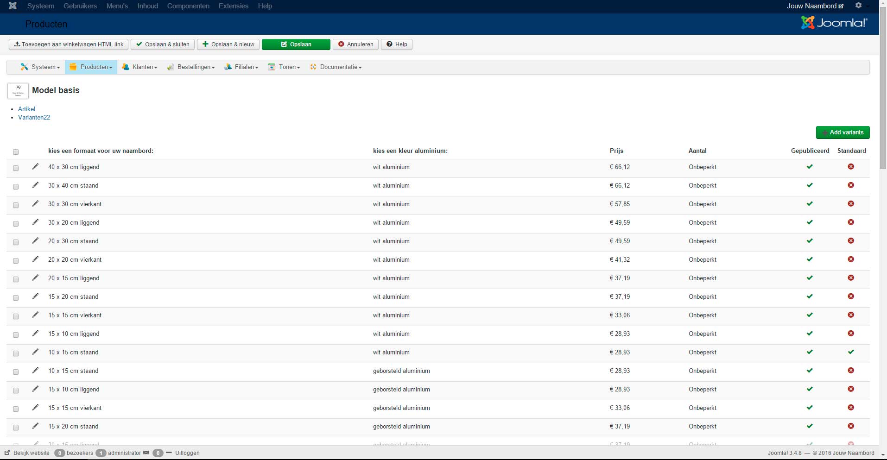Edit the 20 x 20 cm vierkant wit aluminium variant
887x460 pixels.
tap(35, 259)
